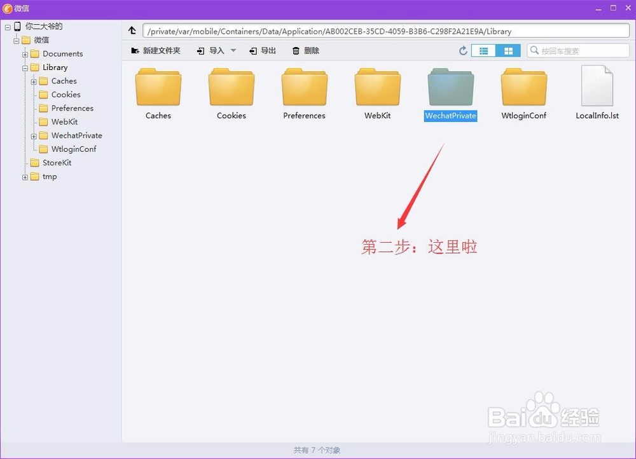Select StoreKit in the sidebar tree
The image size is (636, 459).
pyautogui.click(x=57, y=163)
